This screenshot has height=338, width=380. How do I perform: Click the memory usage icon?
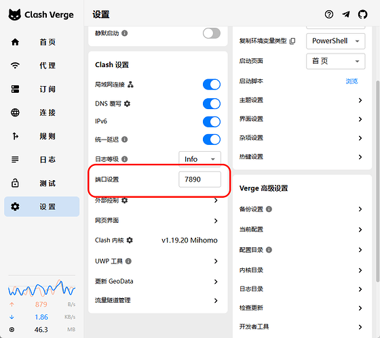tap(12, 329)
